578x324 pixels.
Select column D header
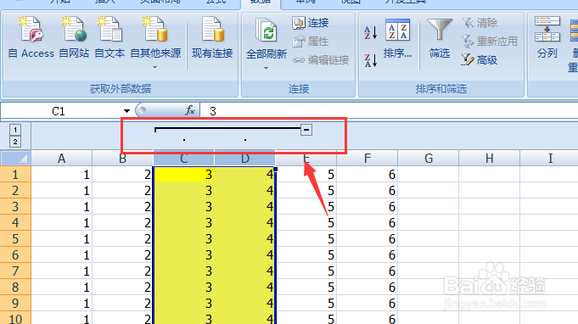245,159
